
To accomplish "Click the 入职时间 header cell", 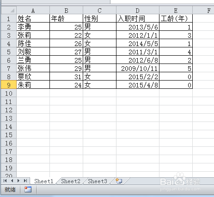I will (x=138, y=18).
